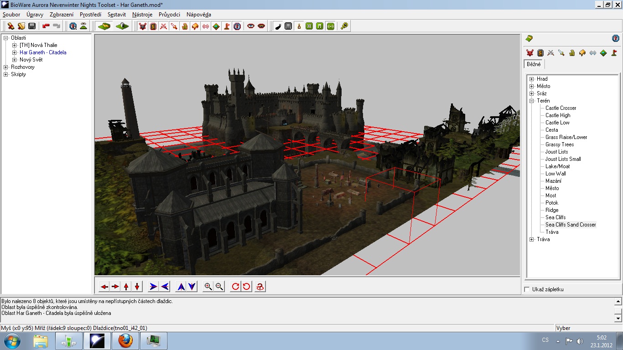Toggle the 'Ukaž zápletku' checkbox
The width and height of the screenshot is (623, 350).
click(527, 289)
